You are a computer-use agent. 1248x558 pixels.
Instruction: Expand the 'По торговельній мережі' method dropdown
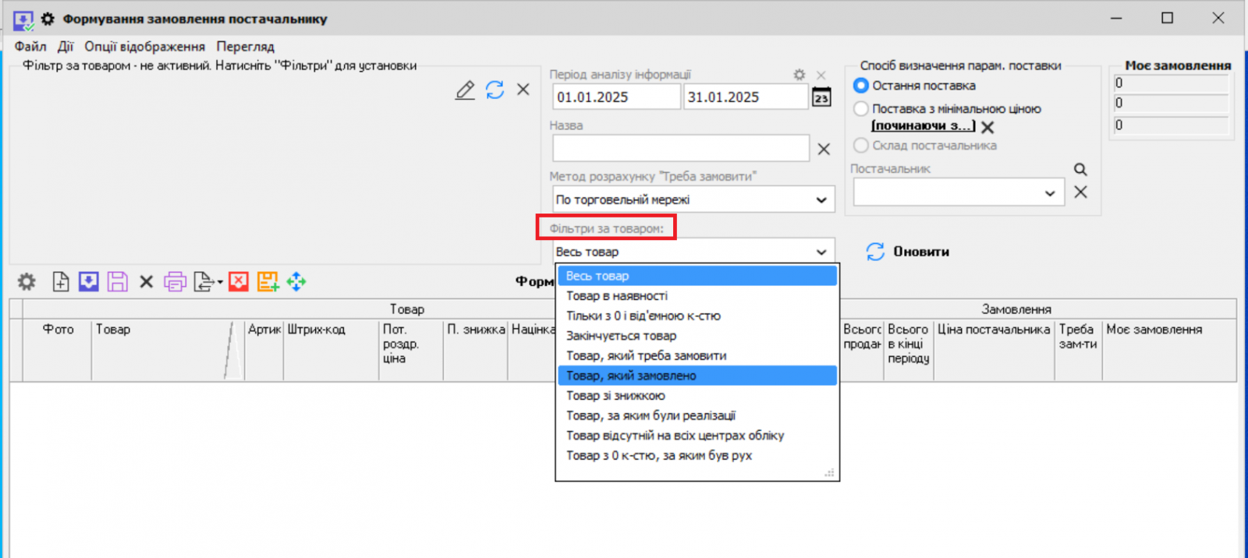pos(821,200)
